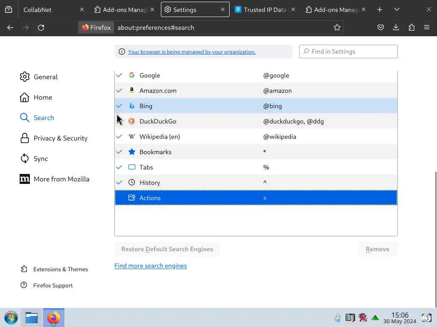Click the Remove button

coord(378,249)
